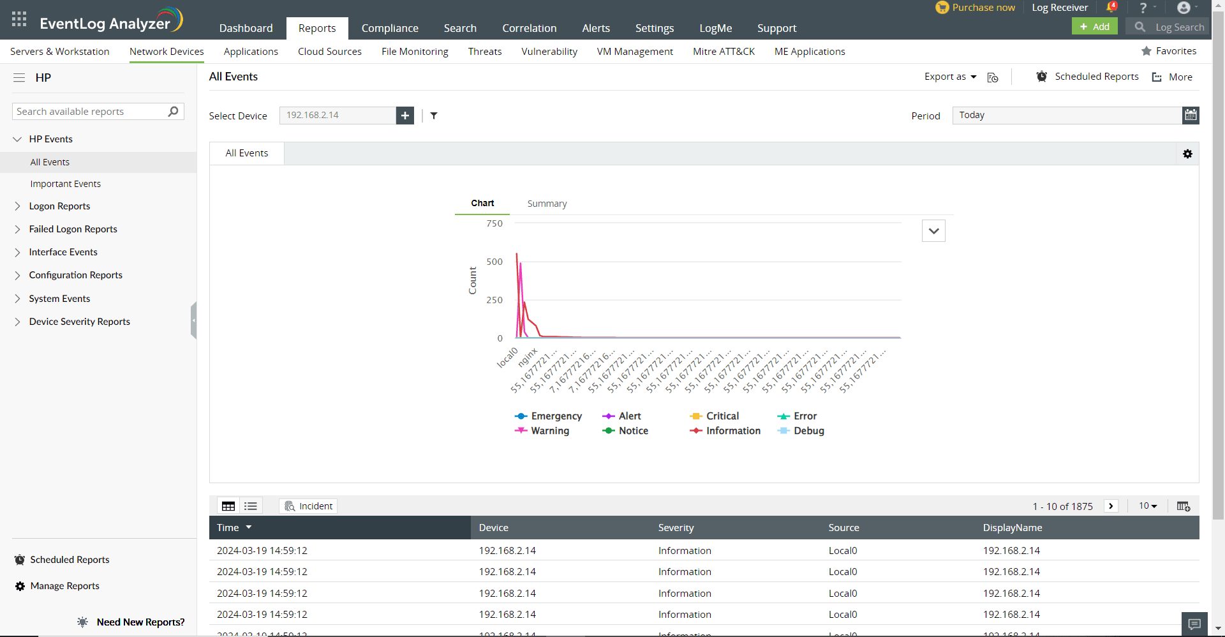Viewport: 1225px width, 637px height.
Task: Switch to the chart Summary tab
Action: [x=547, y=204]
